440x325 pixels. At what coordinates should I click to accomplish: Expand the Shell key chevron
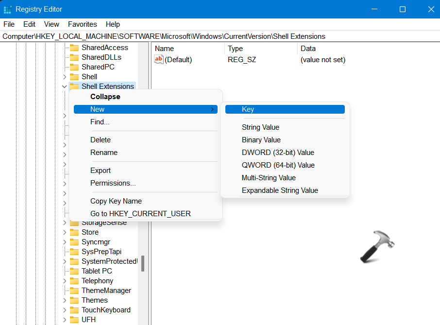pos(65,77)
